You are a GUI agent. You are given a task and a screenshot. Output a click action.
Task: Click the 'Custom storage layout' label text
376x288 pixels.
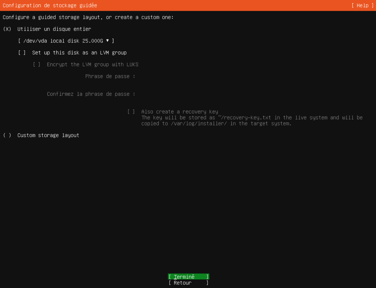point(48,135)
